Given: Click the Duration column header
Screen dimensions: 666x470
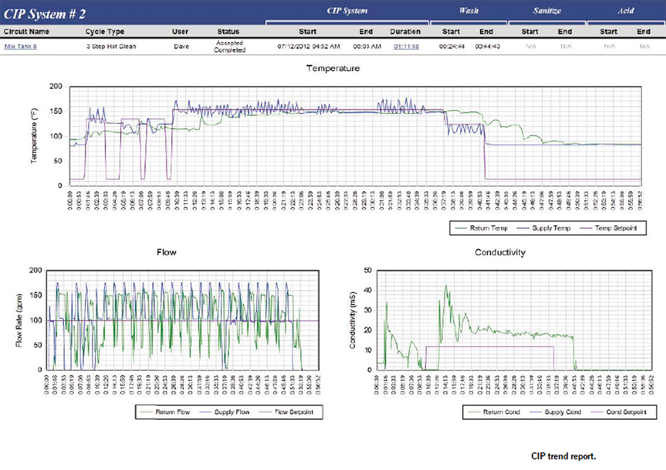Looking at the screenshot, I should pyautogui.click(x=405, y=31).
